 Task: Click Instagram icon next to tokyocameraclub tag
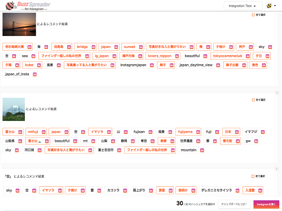tap(248, 56)
